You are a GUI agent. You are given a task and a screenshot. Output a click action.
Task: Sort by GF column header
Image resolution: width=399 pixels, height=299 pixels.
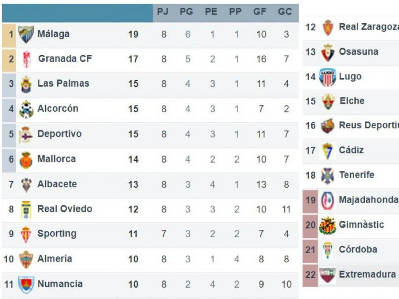tap(260, 12)
